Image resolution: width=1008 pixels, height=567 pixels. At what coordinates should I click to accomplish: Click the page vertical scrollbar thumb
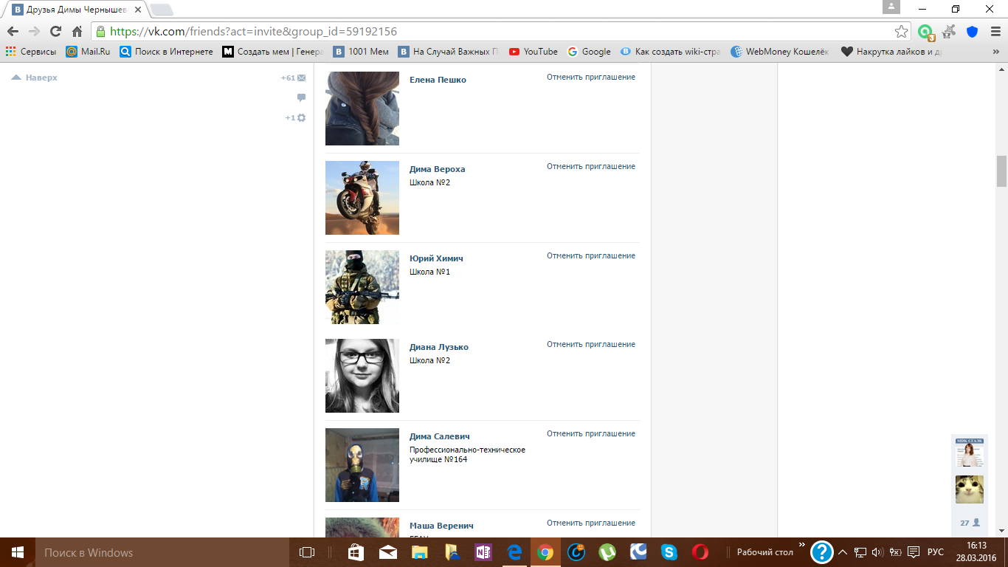pyautogui.click(x=1001, y=171)
